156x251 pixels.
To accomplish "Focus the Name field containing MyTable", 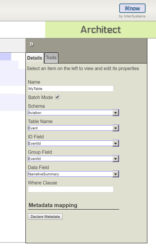I will pyautogui.click(x=71, y=88).
